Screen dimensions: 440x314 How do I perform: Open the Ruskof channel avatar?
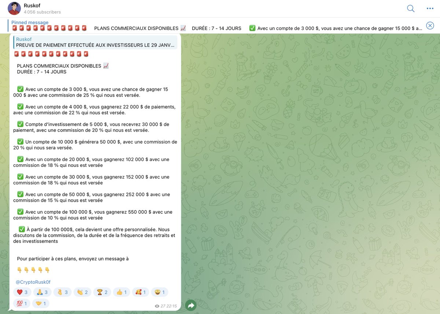14,8
